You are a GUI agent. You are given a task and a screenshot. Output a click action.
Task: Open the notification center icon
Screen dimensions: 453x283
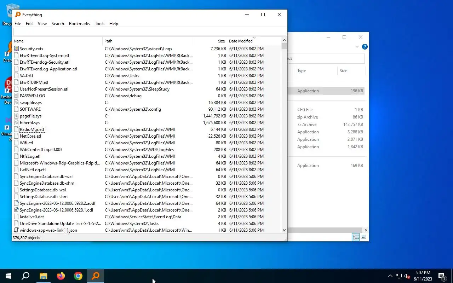[442, 276]
